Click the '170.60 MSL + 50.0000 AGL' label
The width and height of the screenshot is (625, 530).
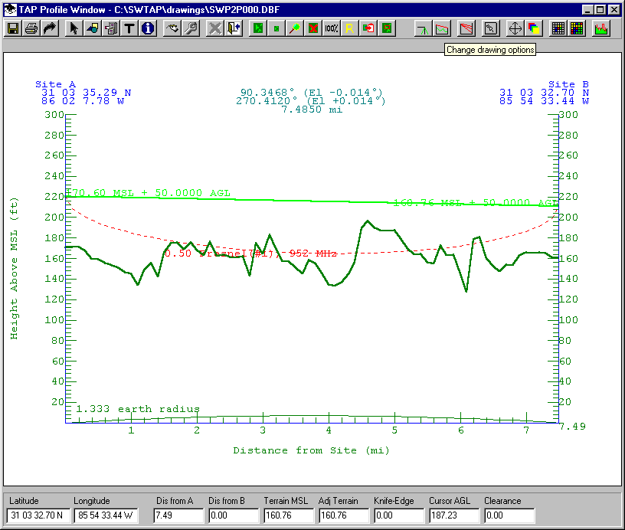coord(148,193)
